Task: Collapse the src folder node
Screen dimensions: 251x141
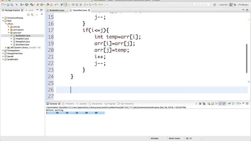Action: coord(6,24)
